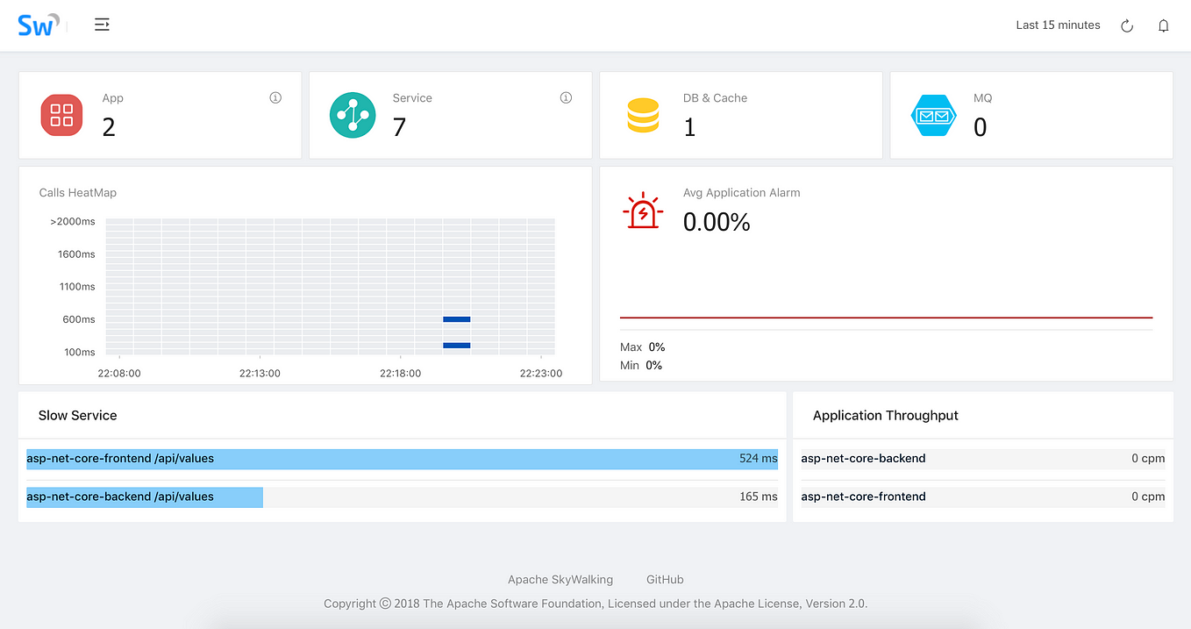This screenshot has width=1191, height=629.
Task: Open the Last 15 minutes time selector
Action: click(1058, 25)
